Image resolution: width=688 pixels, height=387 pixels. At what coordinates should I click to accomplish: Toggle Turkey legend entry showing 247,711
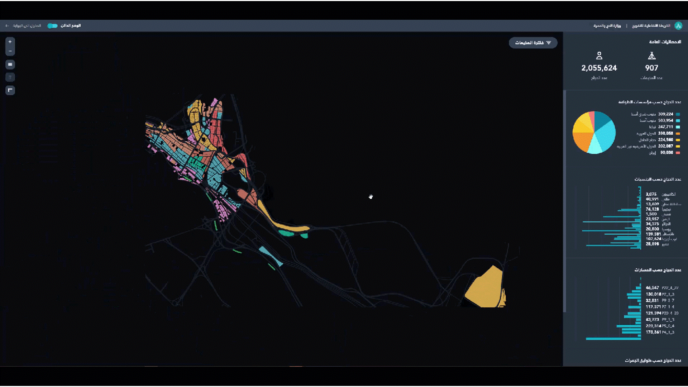pyautogui.click(x=665, y=127)
